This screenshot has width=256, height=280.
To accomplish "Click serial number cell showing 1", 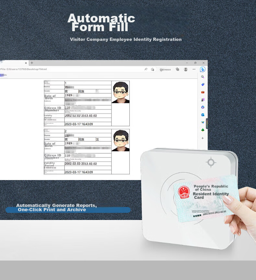I will point(88,83).
